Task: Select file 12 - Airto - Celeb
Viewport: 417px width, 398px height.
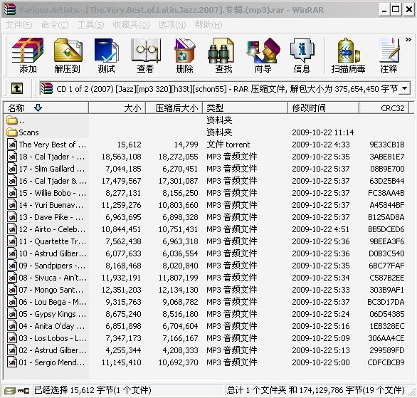Action: pos(52,229)
